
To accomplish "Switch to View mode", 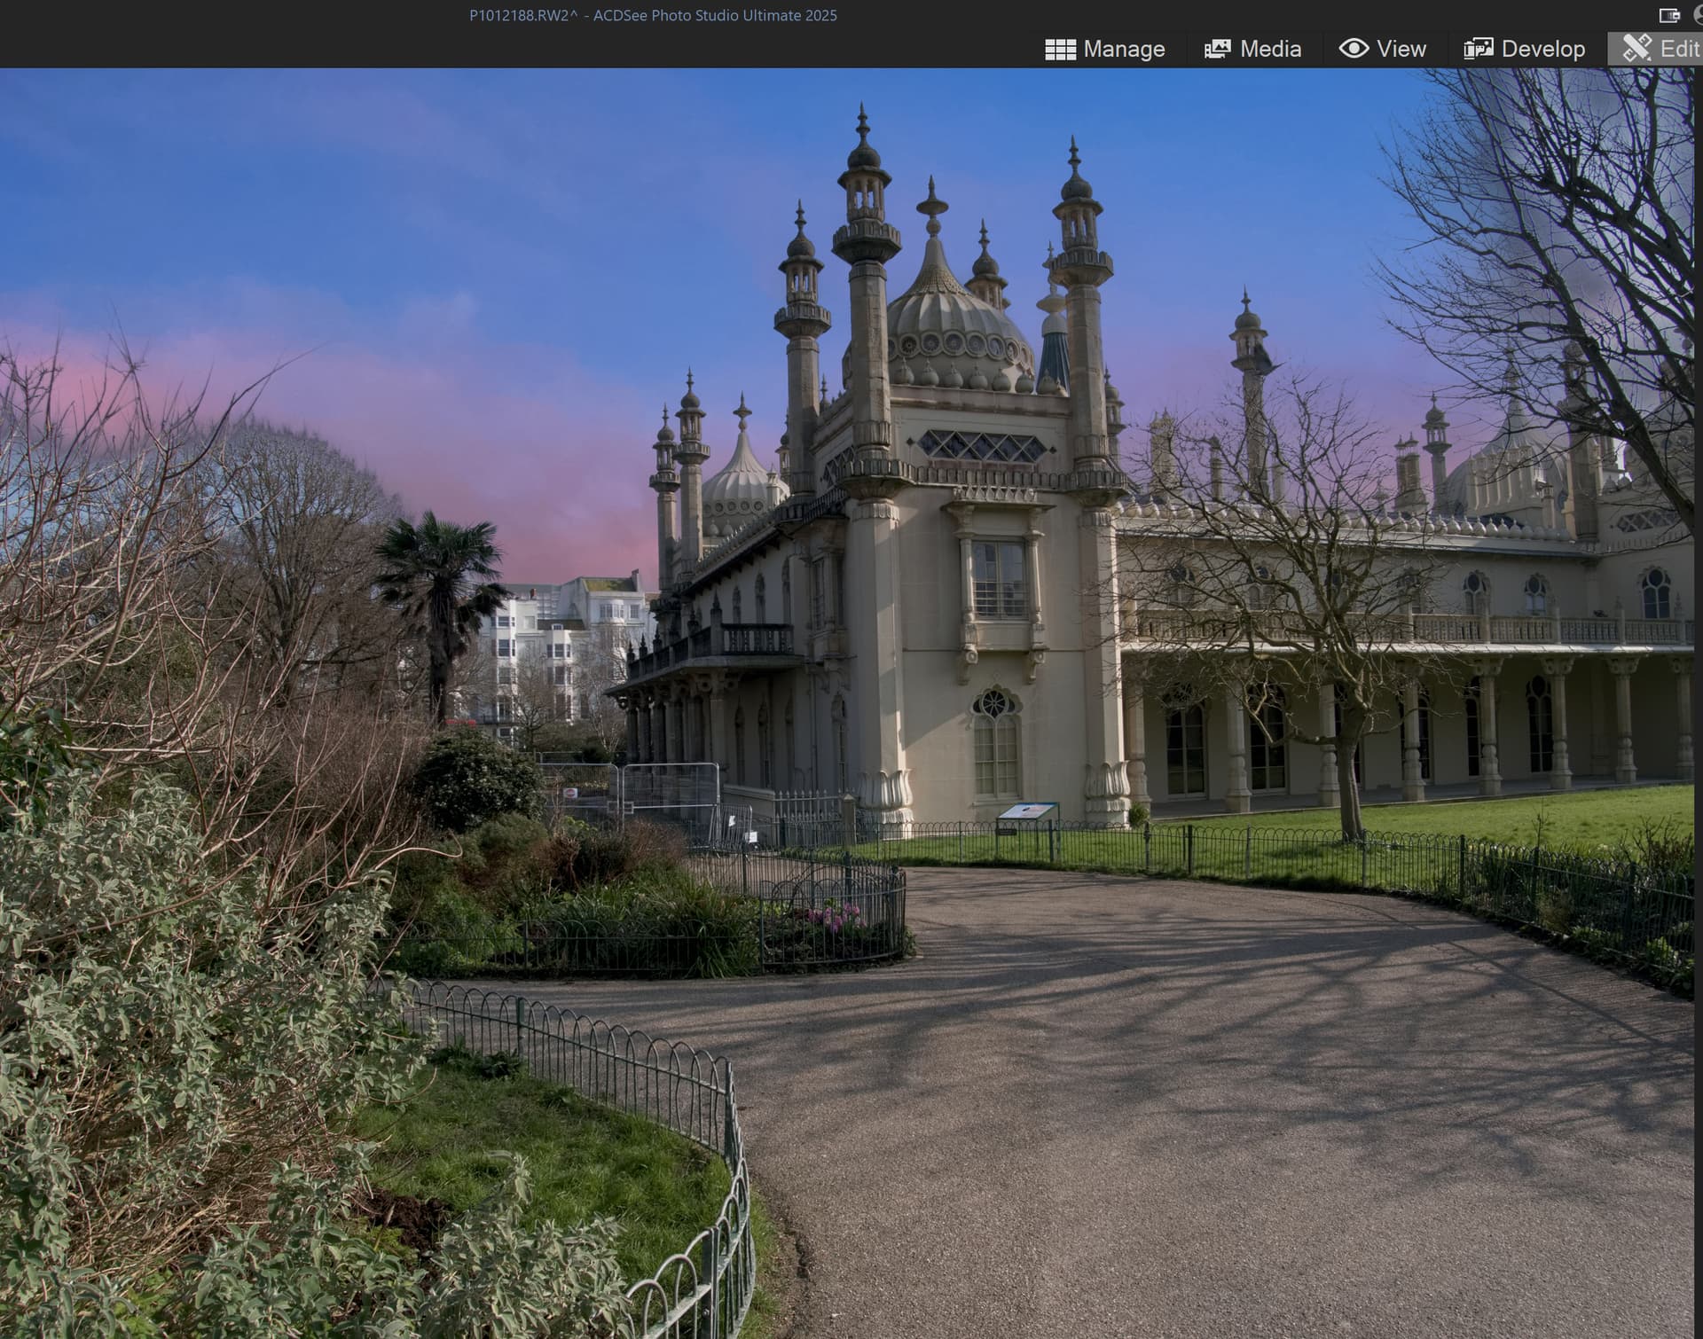I will coord(1383,49).
